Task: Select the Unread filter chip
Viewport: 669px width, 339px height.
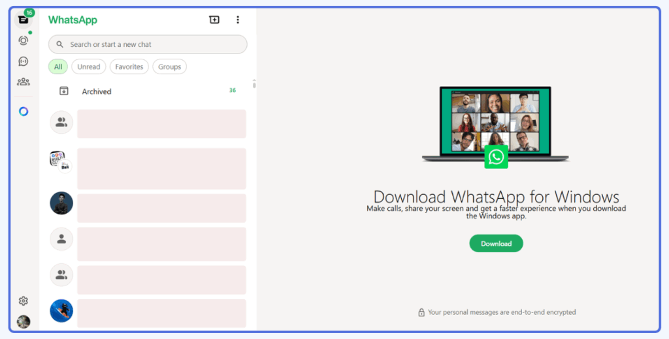Action: 89,67
